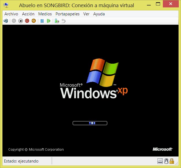
Task: Send Ctrl+Alt+Del using toolbar icon
Action: coord(6,21)
